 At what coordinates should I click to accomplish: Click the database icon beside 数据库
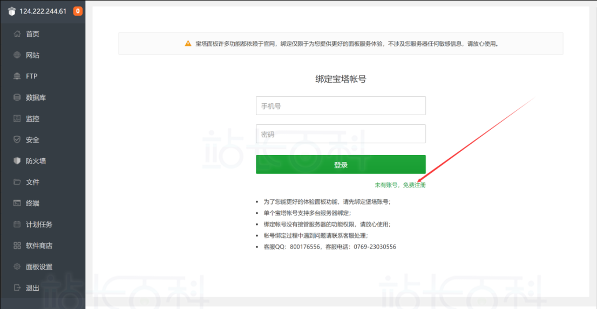tap(17, 97)
